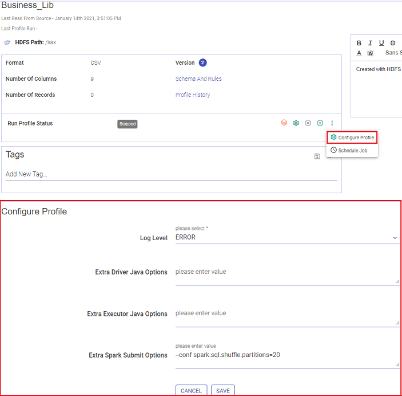Screen dimensions: 402x396
Task: Click the CSV format value
Action: pos(95,63)
